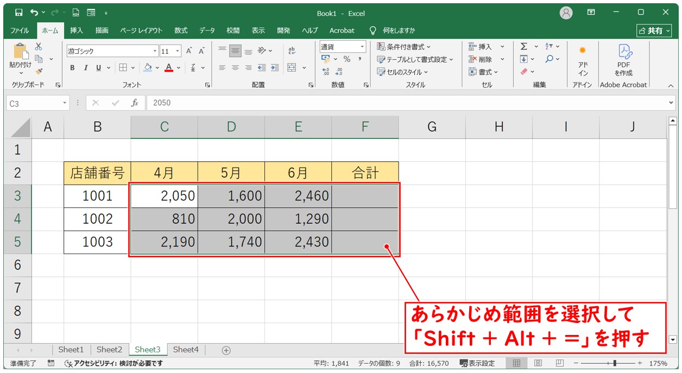The height and width of the screenshot is (373, 682).
Task: Click the PDFを作成 Acrobat icon
Action: coord(623,60)
